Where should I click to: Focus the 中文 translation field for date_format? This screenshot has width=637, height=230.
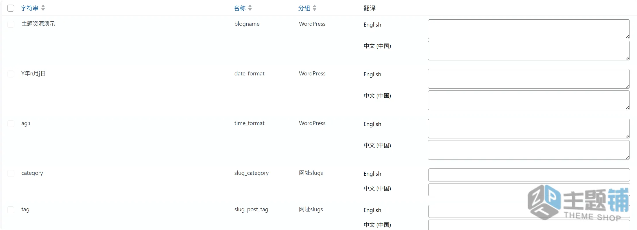[x=529, y=100]
